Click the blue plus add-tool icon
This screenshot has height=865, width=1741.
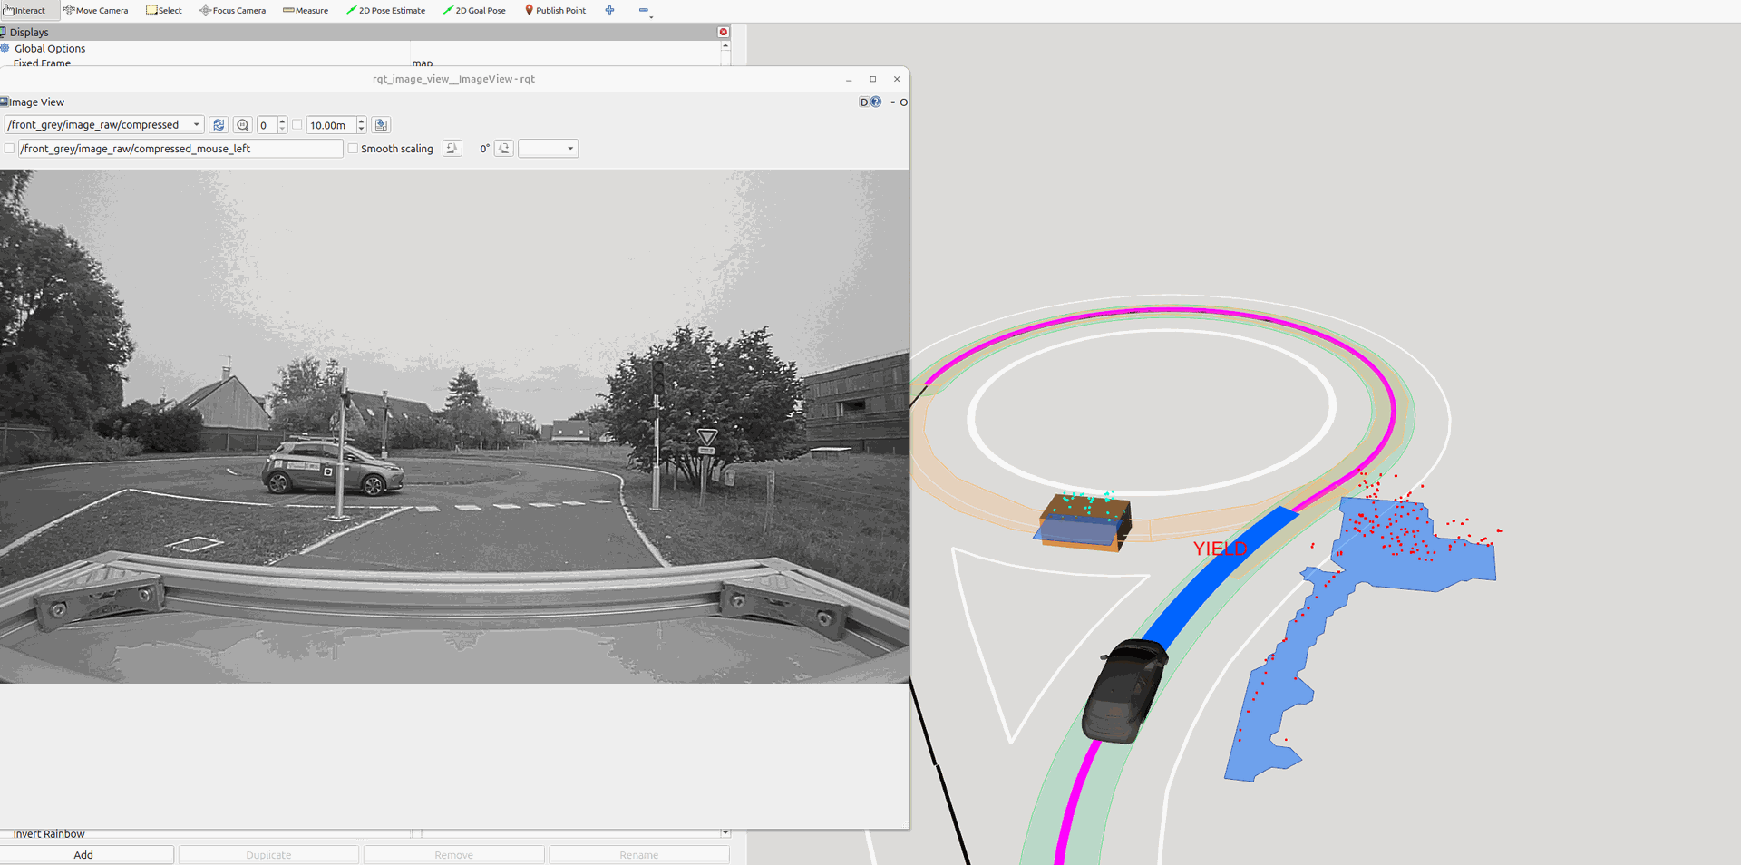(609, 11)
